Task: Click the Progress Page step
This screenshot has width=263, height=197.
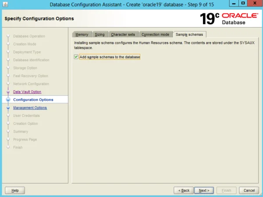Action: 25,140
